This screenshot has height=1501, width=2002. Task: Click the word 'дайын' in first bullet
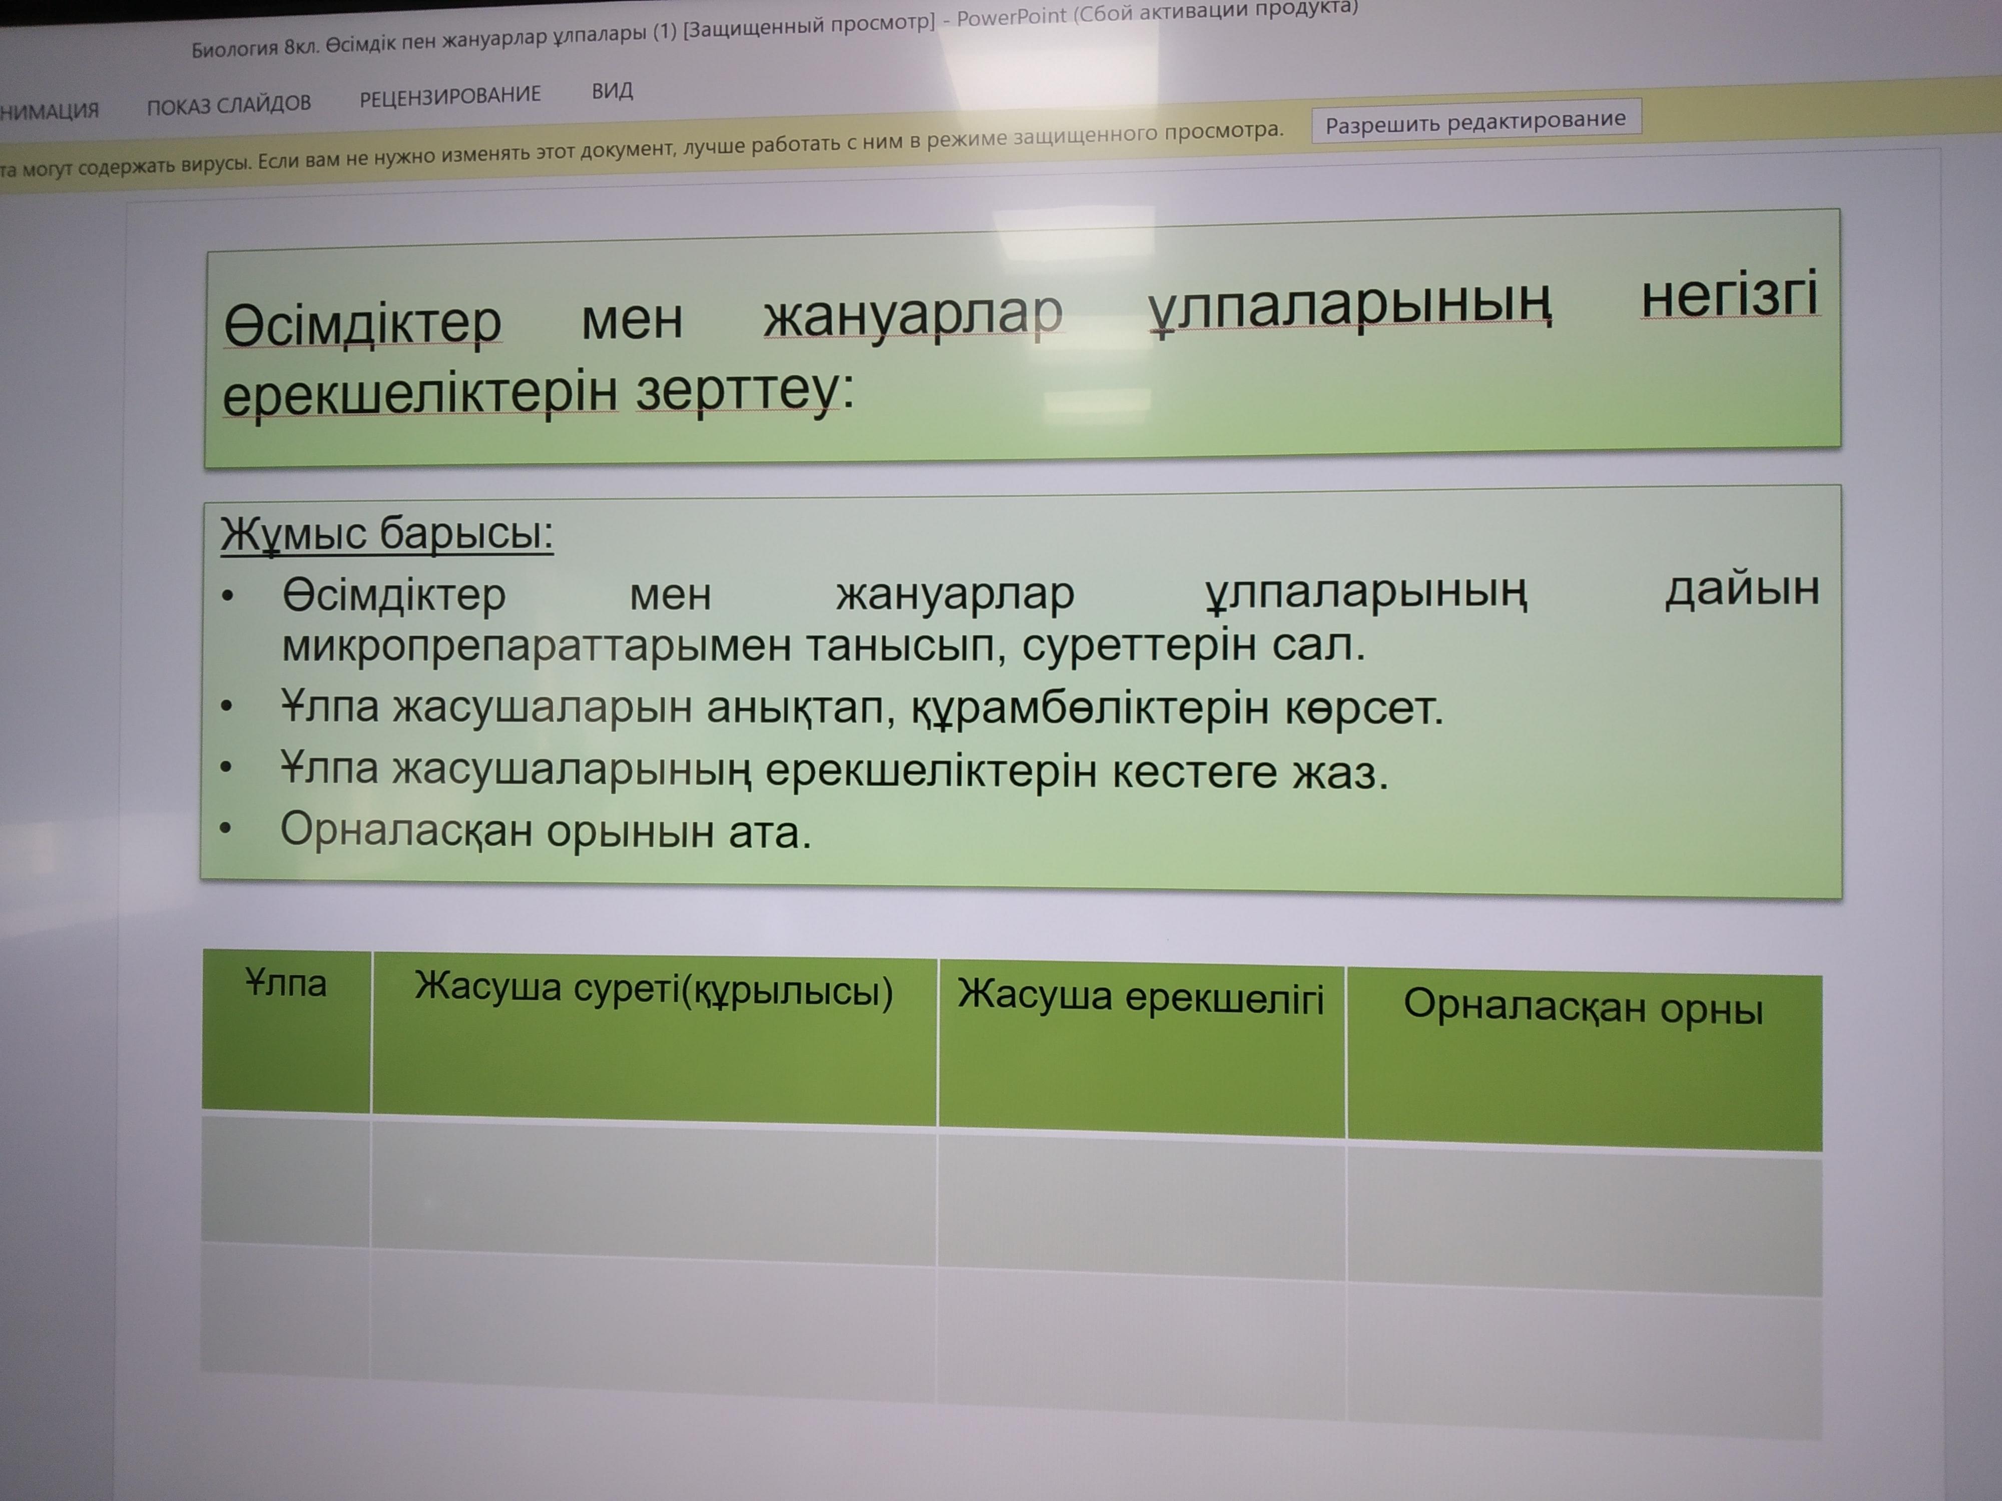(1742, 589)
